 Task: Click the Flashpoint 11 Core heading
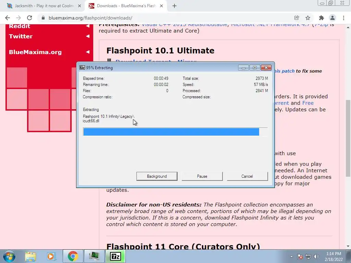point(183,246)
